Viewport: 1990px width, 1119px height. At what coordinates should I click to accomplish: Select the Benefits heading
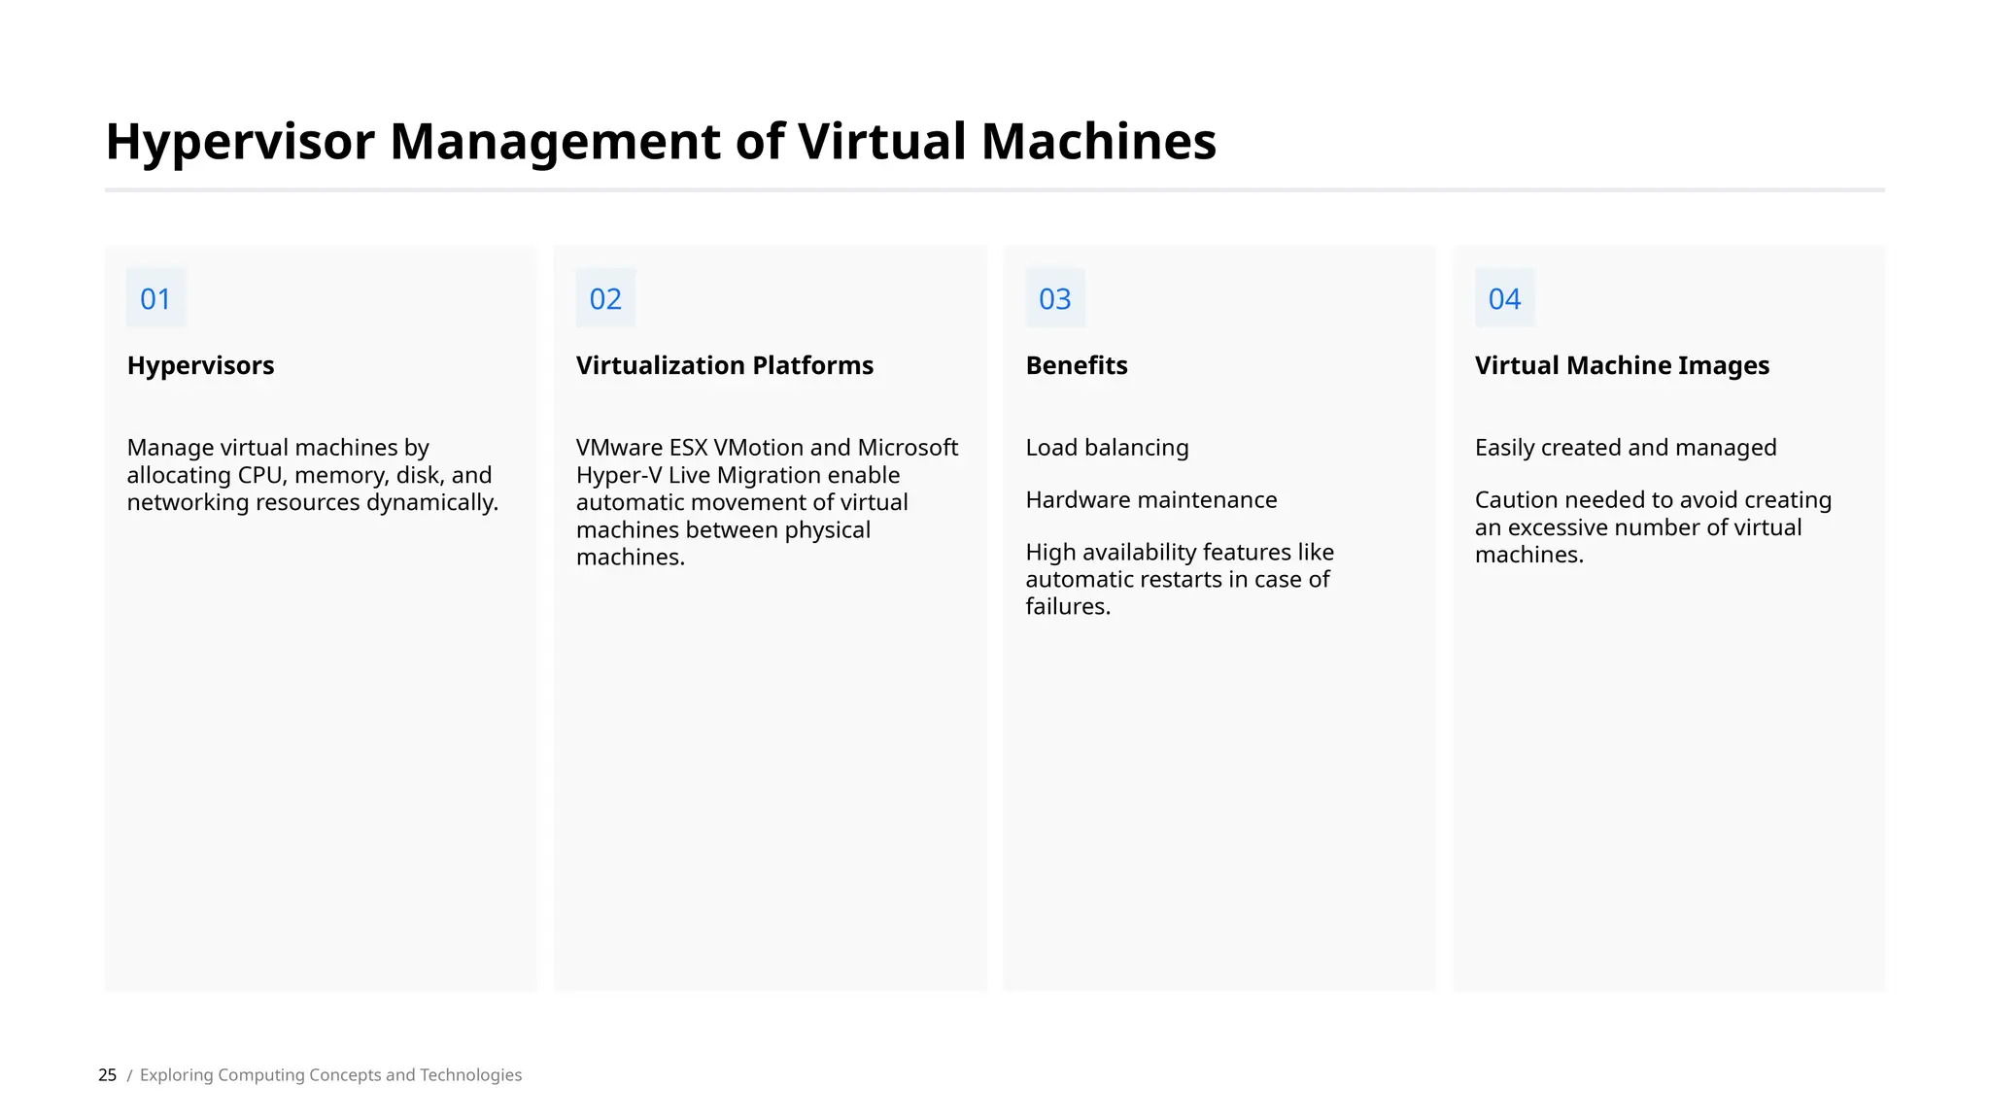coord(1077,366)
